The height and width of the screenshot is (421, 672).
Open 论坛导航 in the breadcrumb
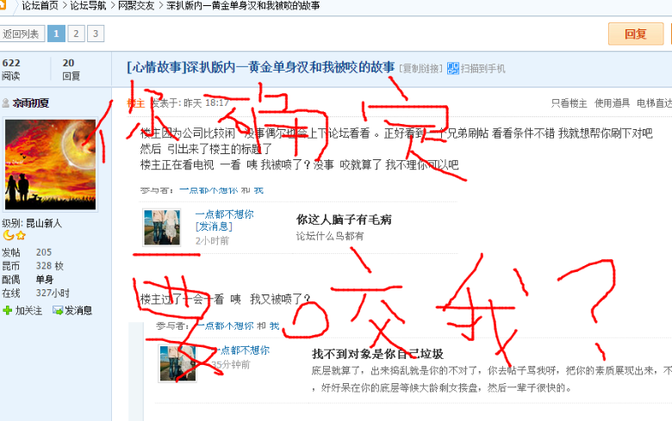pos(88,5)
